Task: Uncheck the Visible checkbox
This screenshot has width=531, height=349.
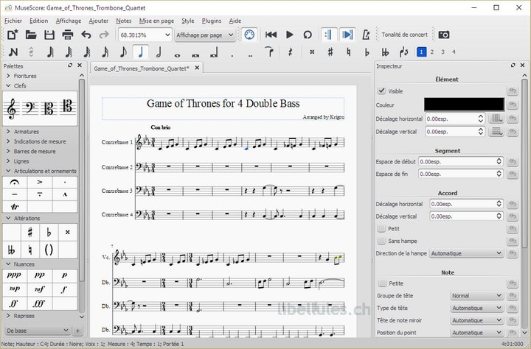Action: point(382,91)
